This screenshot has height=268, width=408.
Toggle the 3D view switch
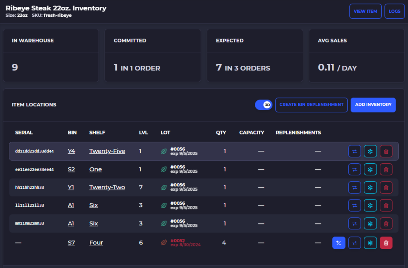(264, 105)
